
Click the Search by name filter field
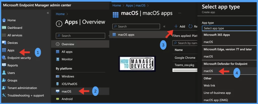pos(185,43)
